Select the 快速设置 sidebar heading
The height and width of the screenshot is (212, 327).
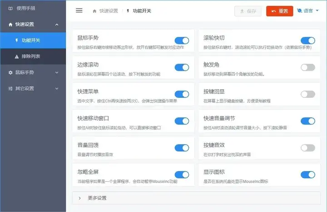click(33, 24)
